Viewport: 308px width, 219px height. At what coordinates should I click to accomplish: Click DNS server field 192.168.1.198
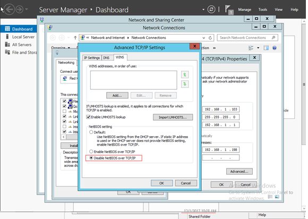220,149
